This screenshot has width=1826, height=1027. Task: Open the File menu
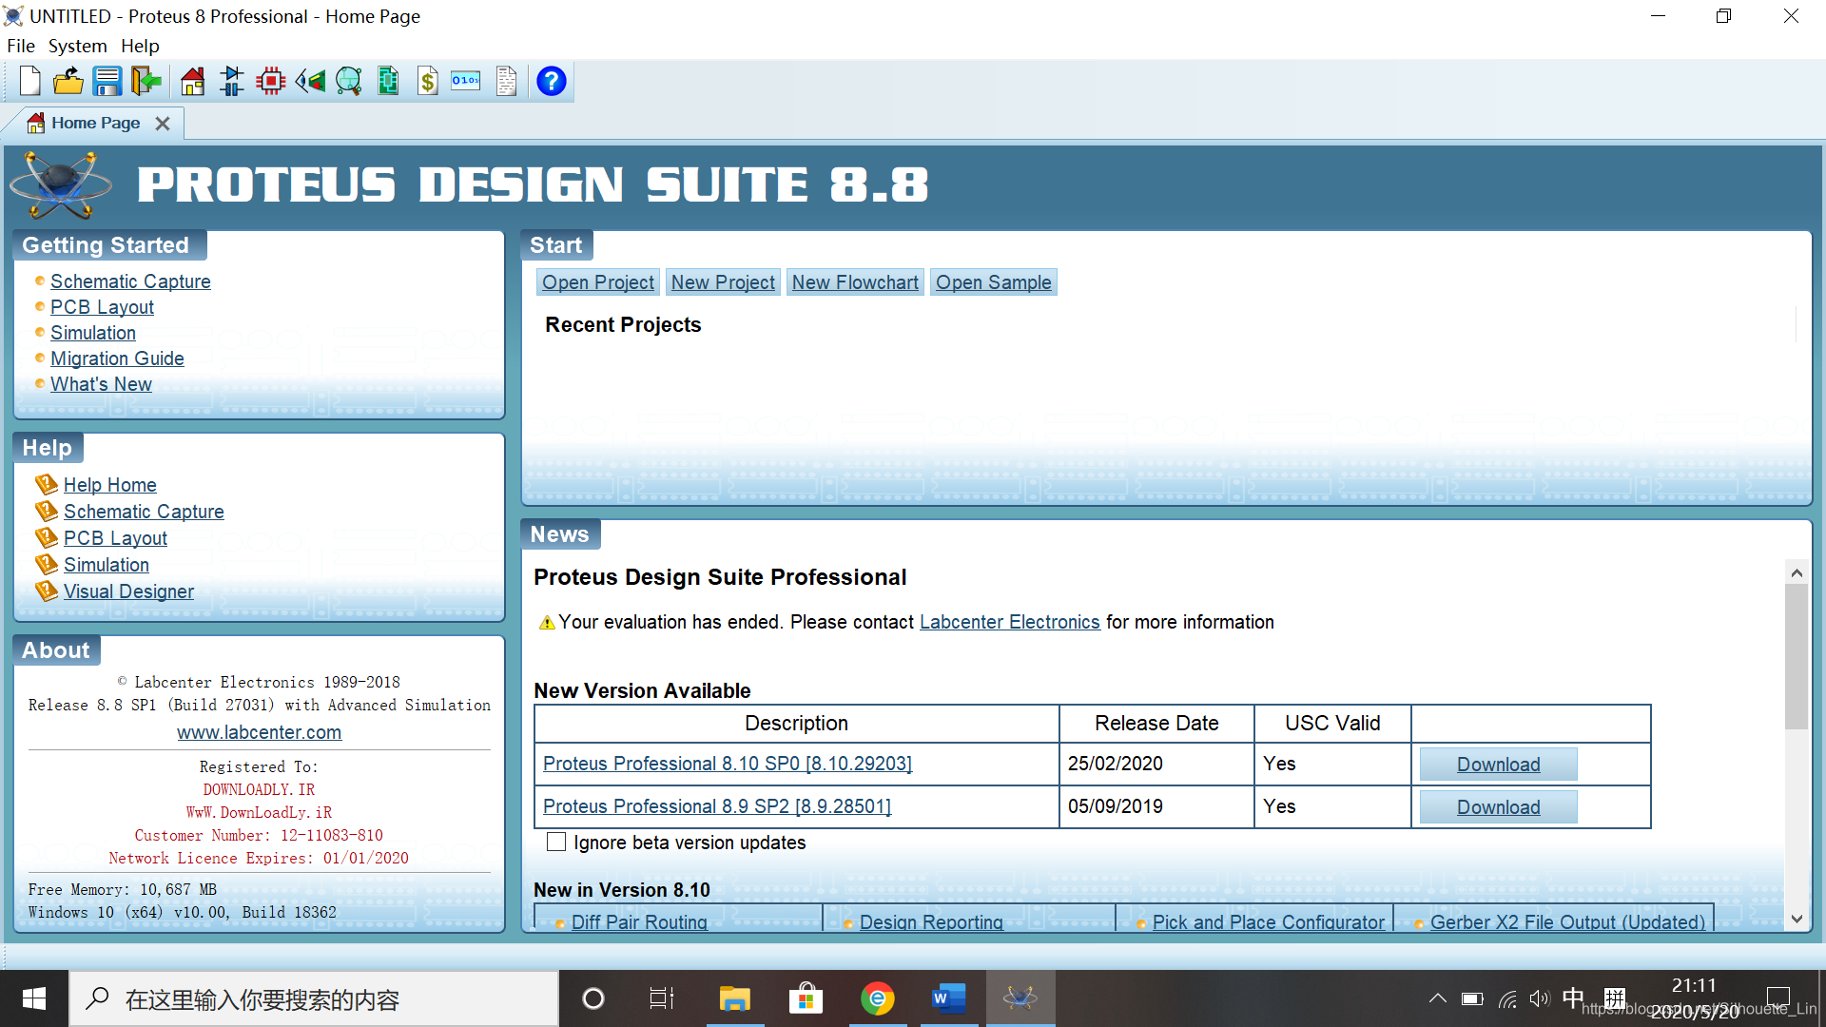coord(20,45)
